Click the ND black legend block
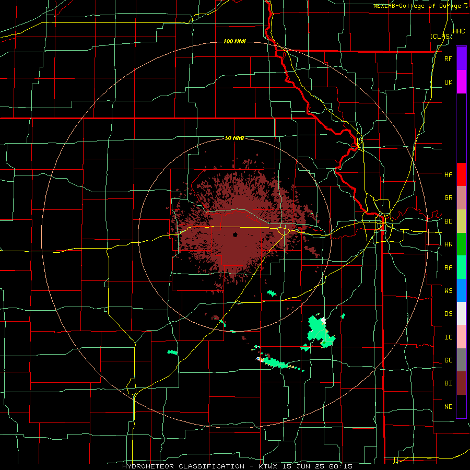This screenshot has height=470, width=470. pyautogui.click(x=461, y=406)
